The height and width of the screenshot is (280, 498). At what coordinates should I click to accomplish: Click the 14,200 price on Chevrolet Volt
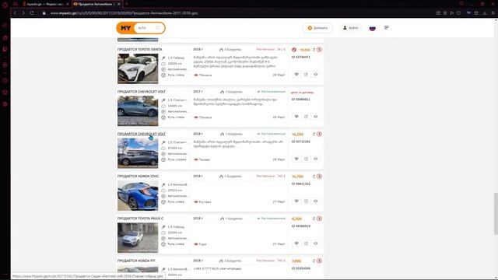tap(297, 135)
